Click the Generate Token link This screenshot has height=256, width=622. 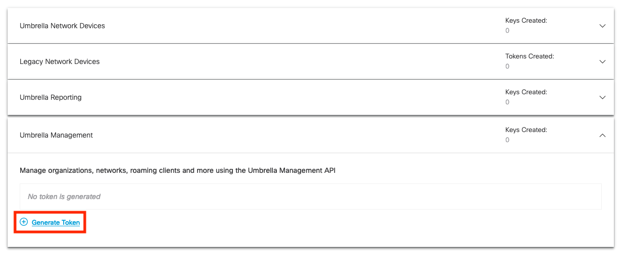tap(56, 222)
